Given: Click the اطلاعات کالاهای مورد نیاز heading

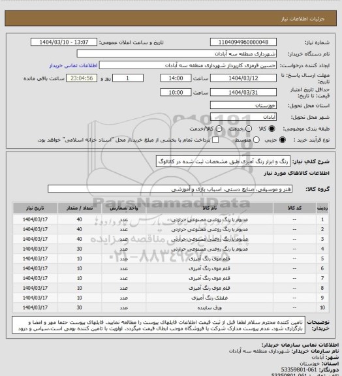Looking at the screenshot, I should [x=297, y=173].
